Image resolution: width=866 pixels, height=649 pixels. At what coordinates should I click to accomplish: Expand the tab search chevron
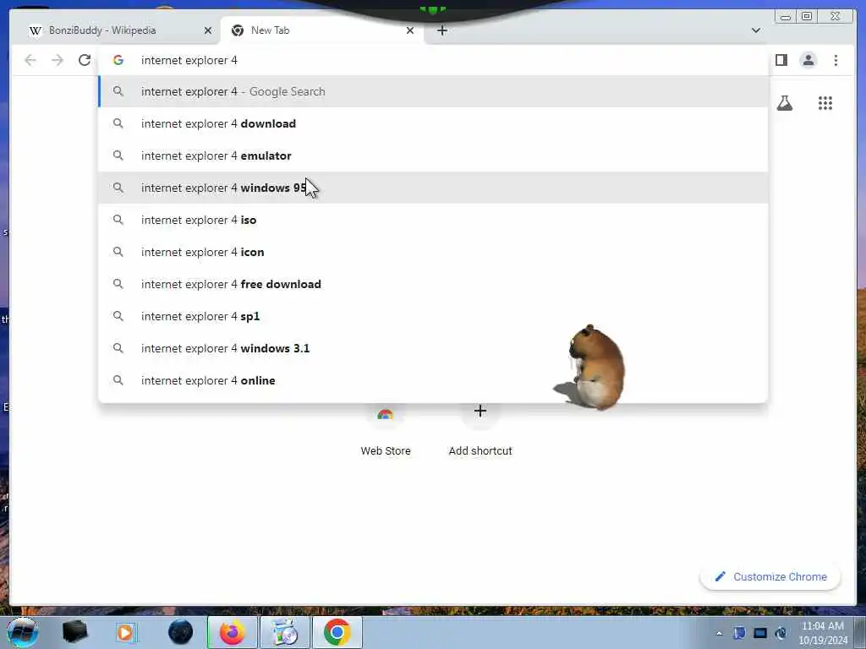[x=756, y=30]
